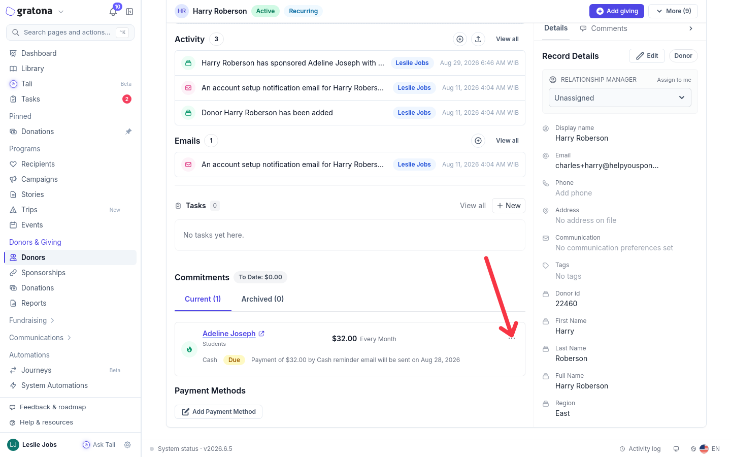The height and width of the screenshot is (457, 731).
Task: Click View all for Activity
Action: pos(507,39)
